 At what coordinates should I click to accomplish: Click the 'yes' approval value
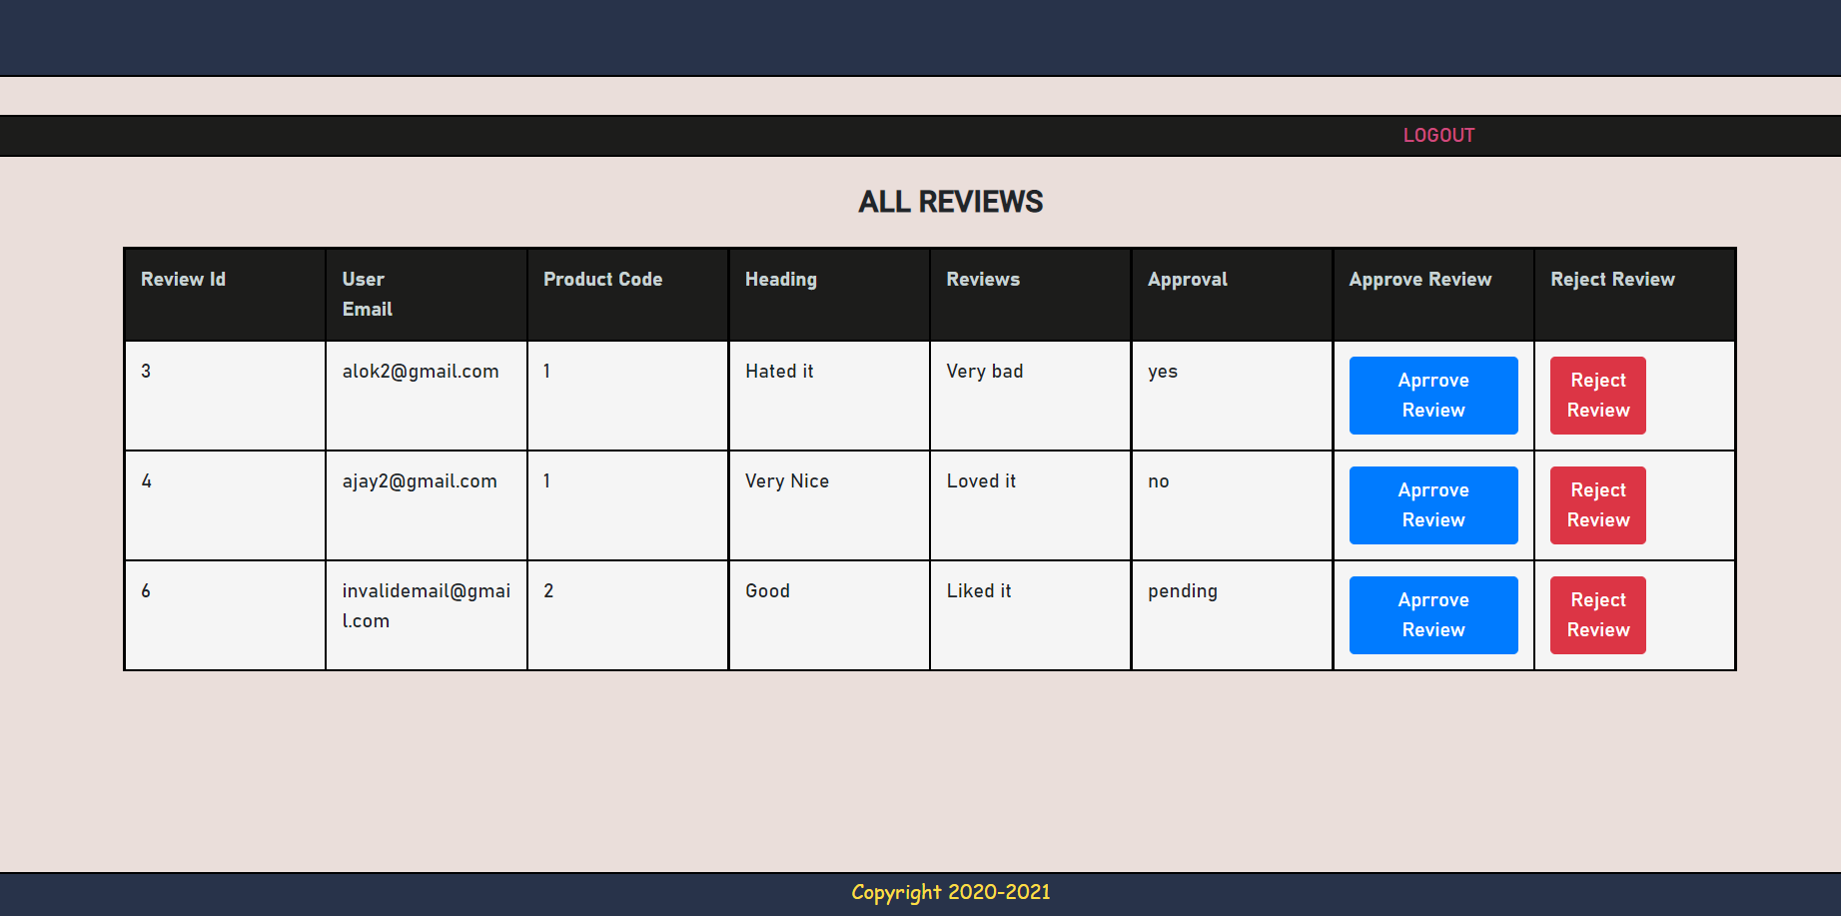[x=1163, y=372]
